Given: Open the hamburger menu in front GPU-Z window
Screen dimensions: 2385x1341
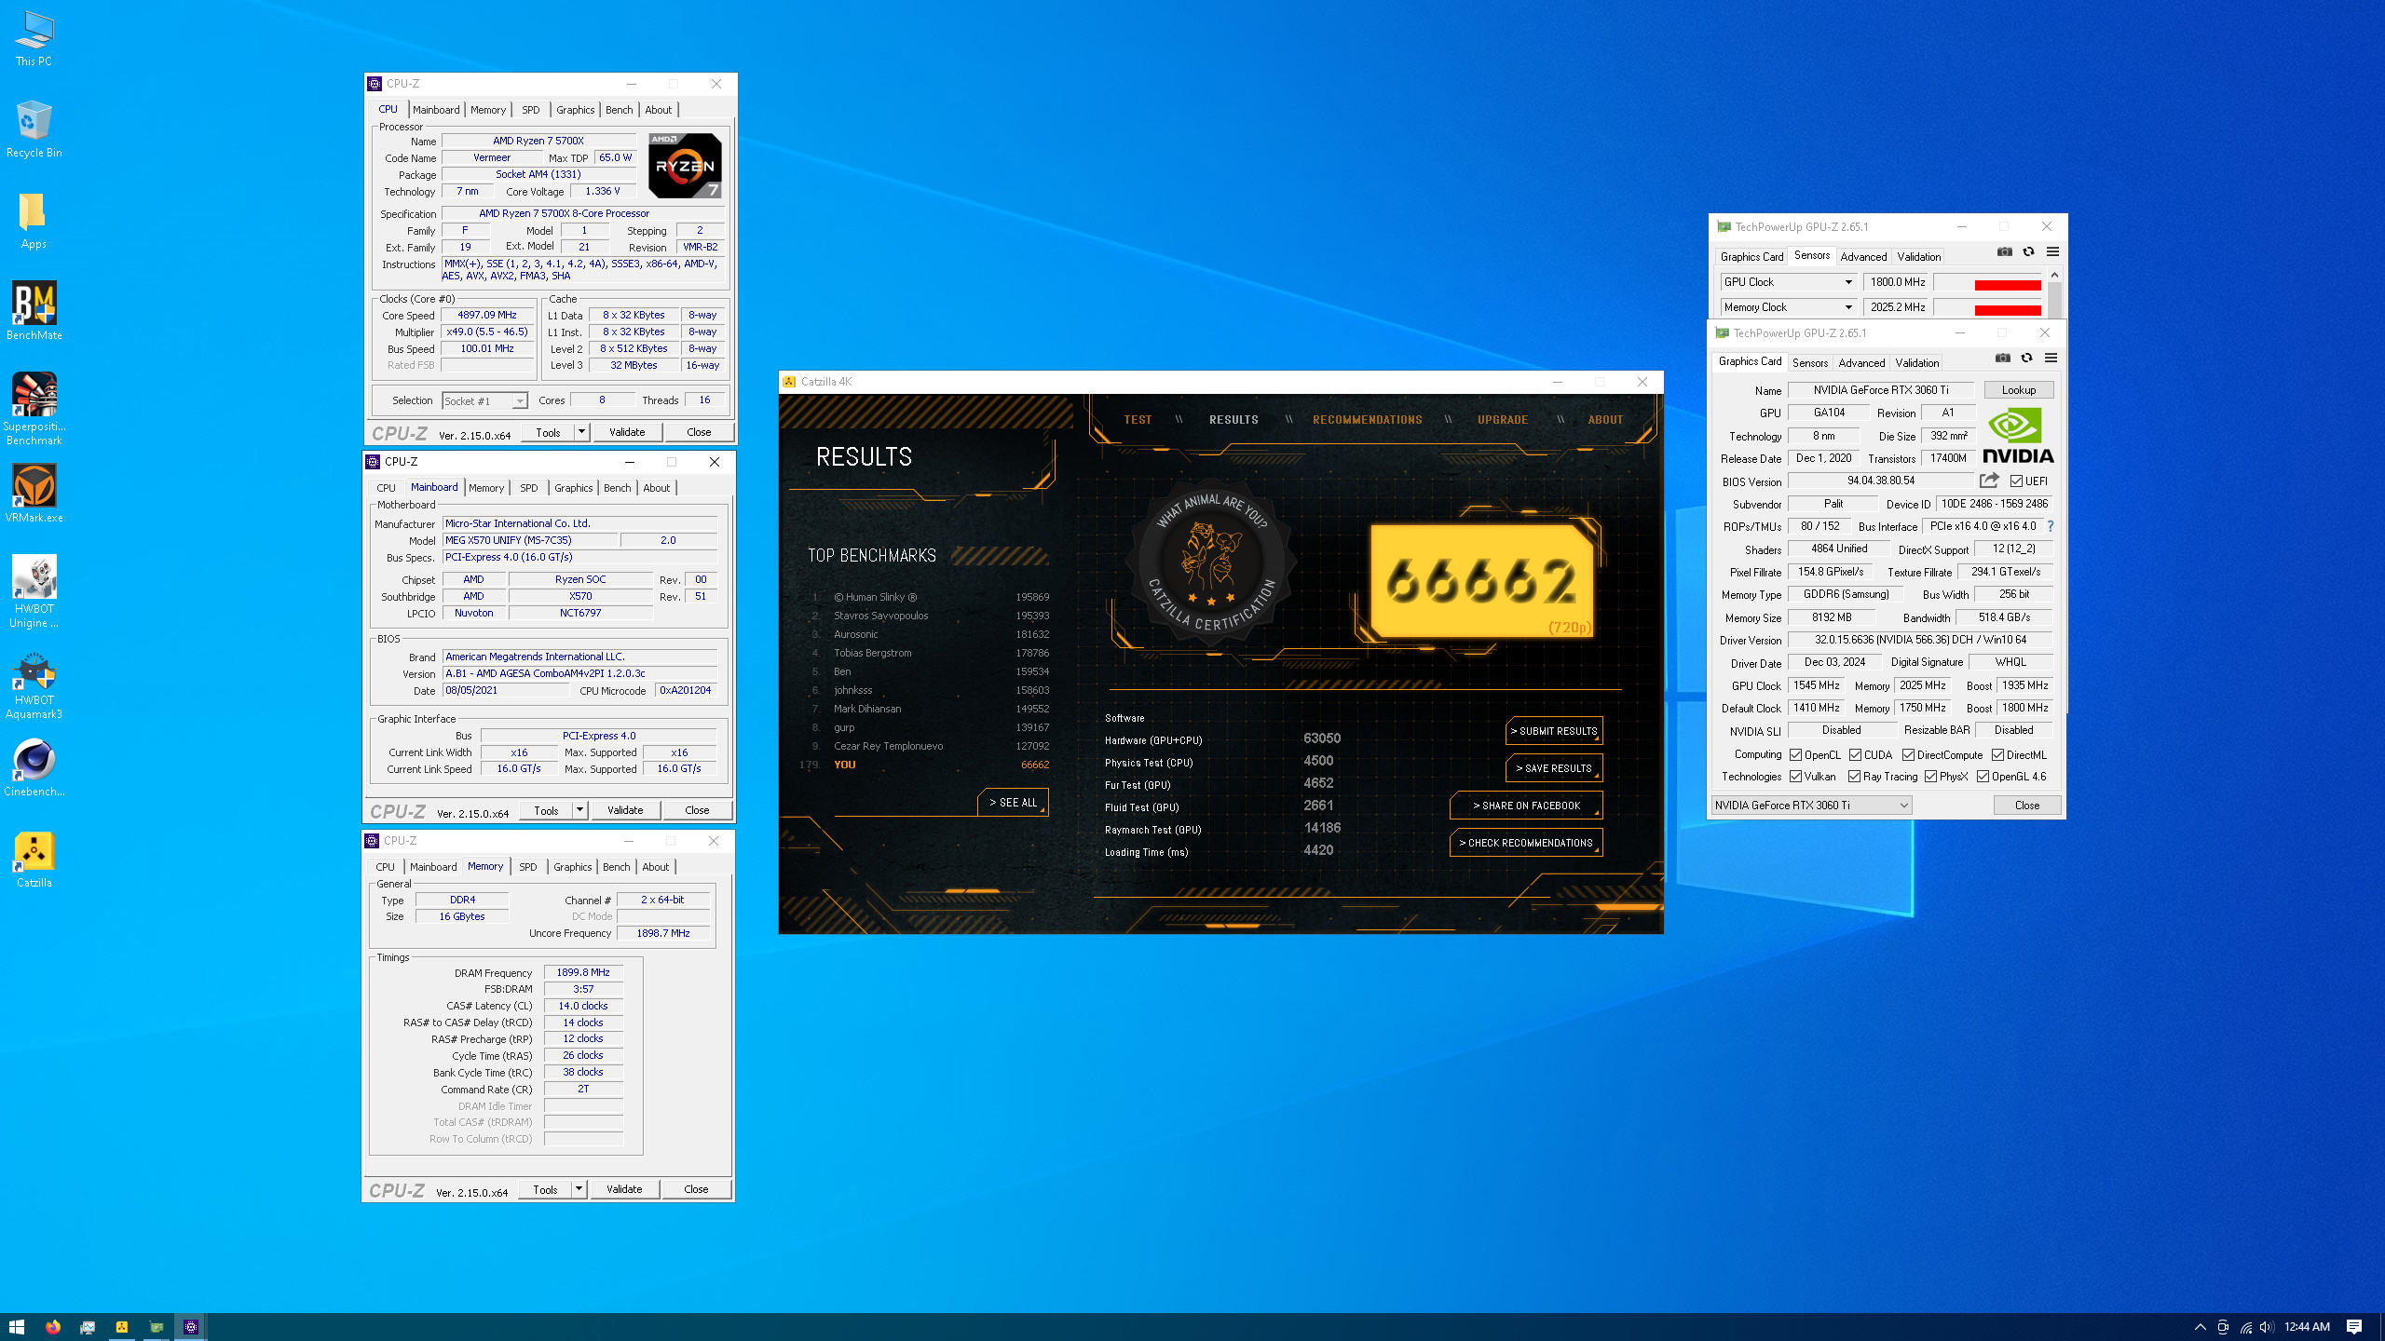Looking at the screenshot, I should (2051, 358).
